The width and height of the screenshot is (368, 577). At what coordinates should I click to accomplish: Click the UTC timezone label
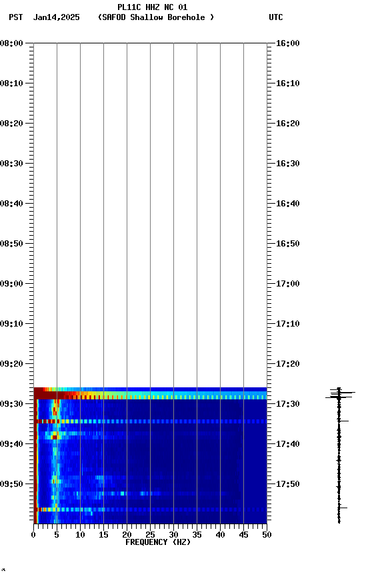pos(276,17)
